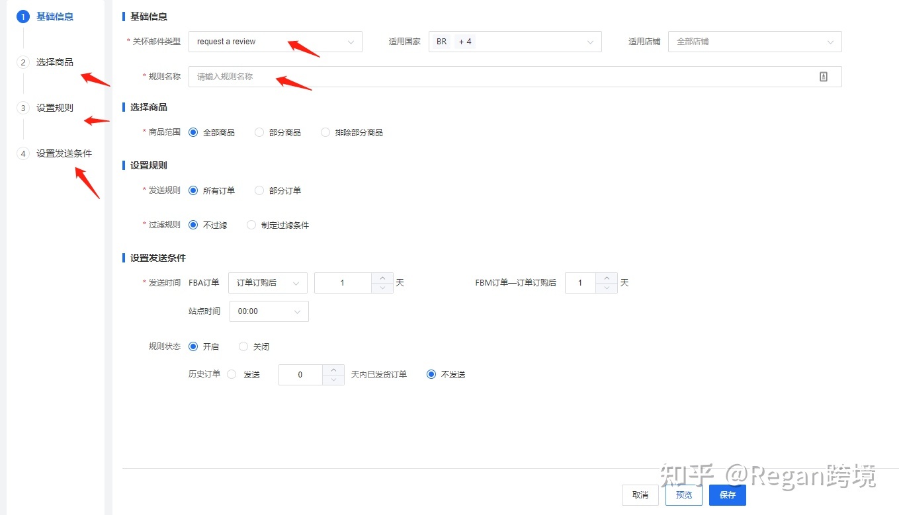The width and height of the screenshot is (899, 515).
Task: Go to the 设置规则 step in sidebar
Action: pyautogui.click(x=55, y=108)
